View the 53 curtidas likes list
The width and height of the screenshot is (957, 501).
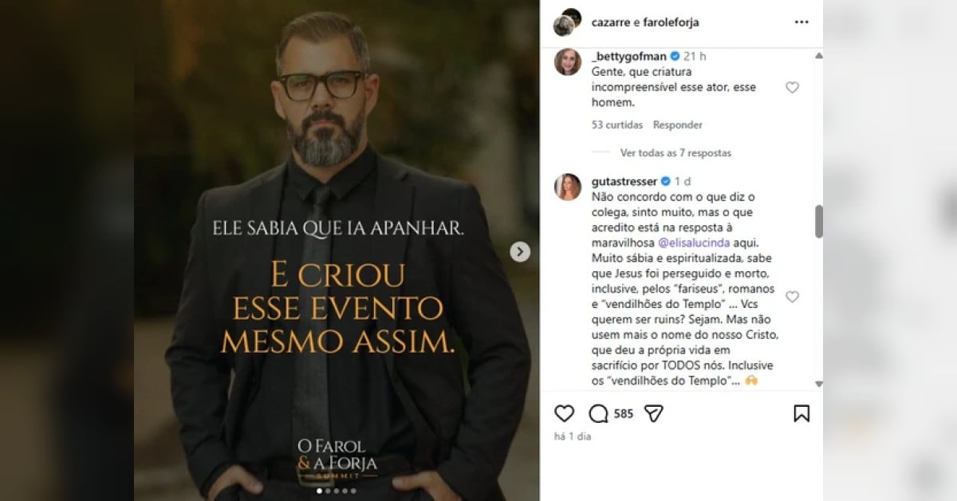point(617,125)
